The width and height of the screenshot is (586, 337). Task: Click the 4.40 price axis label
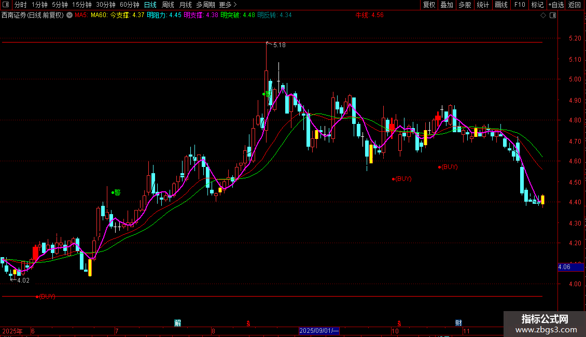pos(575,202)
